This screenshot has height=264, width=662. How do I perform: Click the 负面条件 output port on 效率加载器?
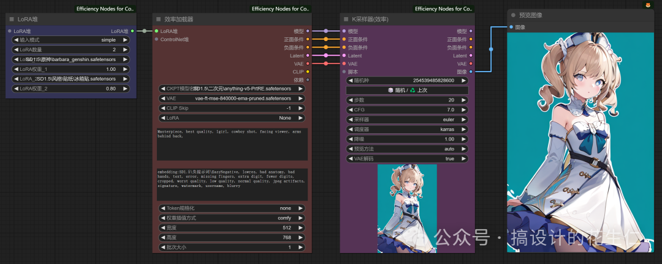[x=308, y=47]
